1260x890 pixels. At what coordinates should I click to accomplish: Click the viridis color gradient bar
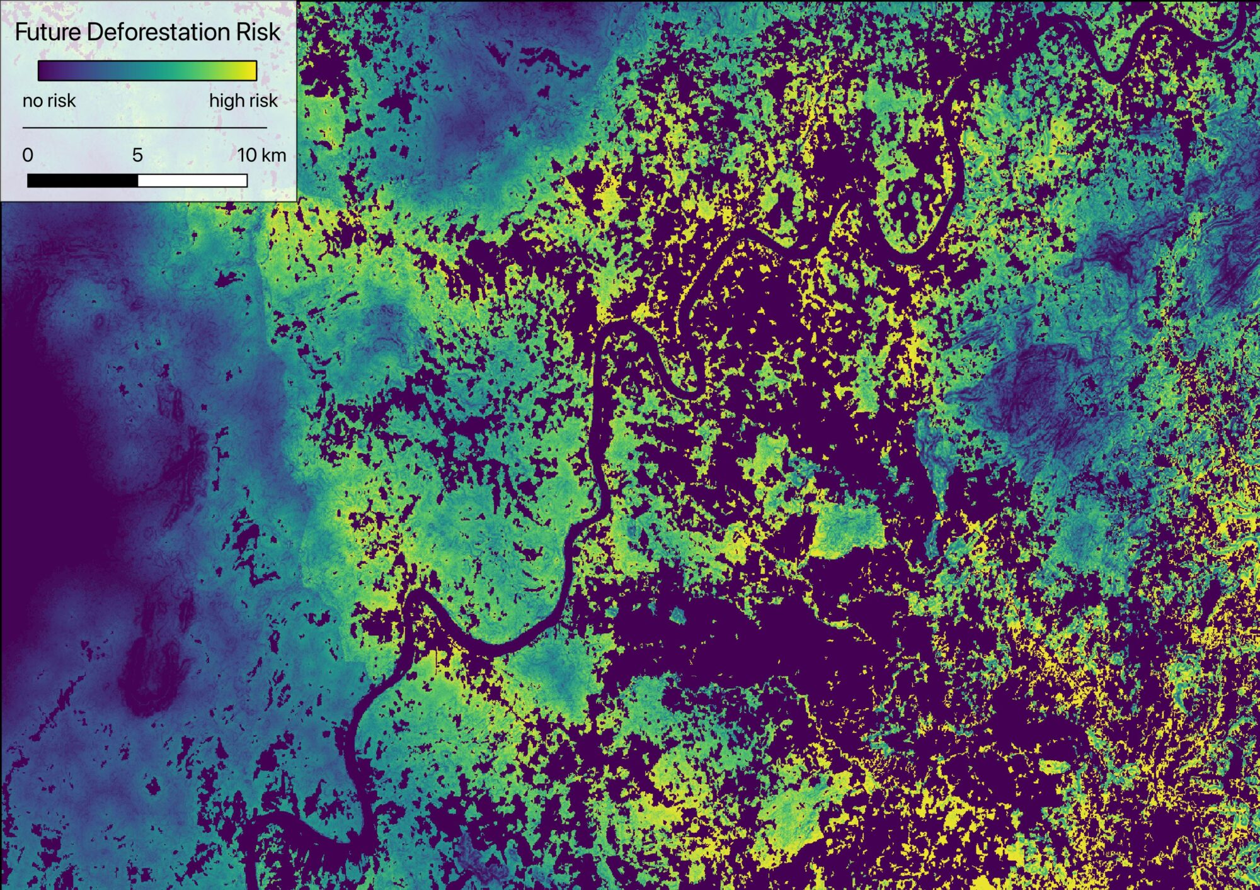click(x=147, y=70)
